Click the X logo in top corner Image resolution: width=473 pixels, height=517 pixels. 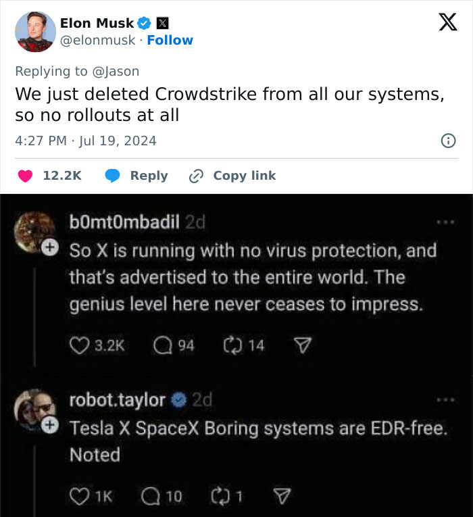coord(443,23)
